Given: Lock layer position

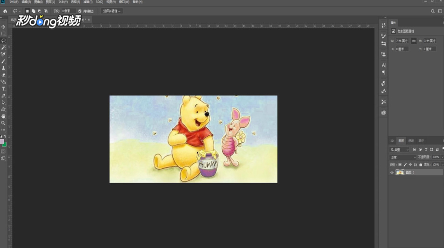Looking at the screenshot, I should click(x=410, y=165).
